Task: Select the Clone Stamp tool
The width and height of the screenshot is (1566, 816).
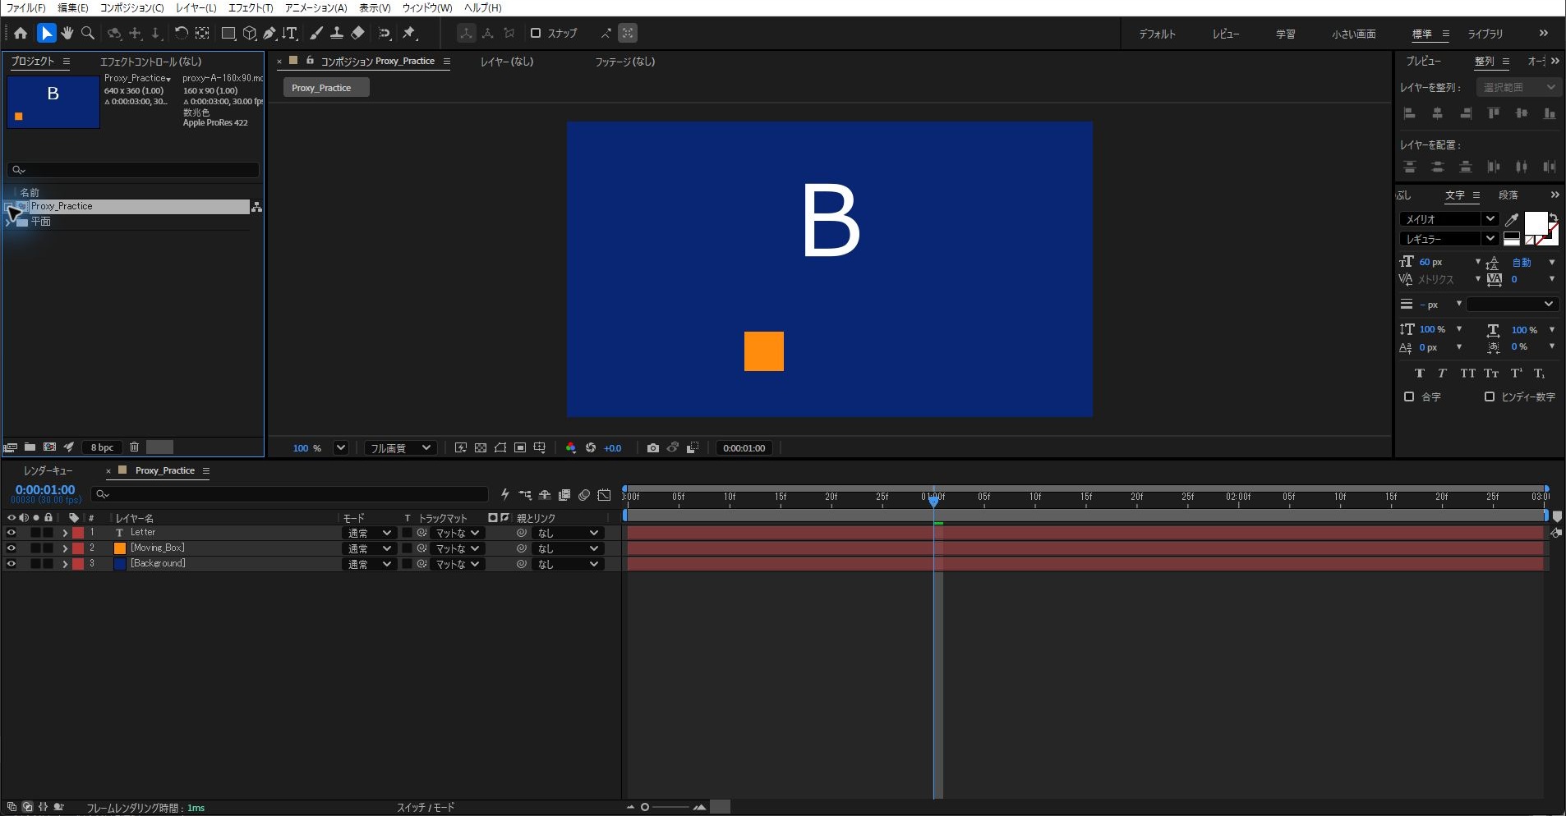Action: pyautogui.click(x=337, y=34)
